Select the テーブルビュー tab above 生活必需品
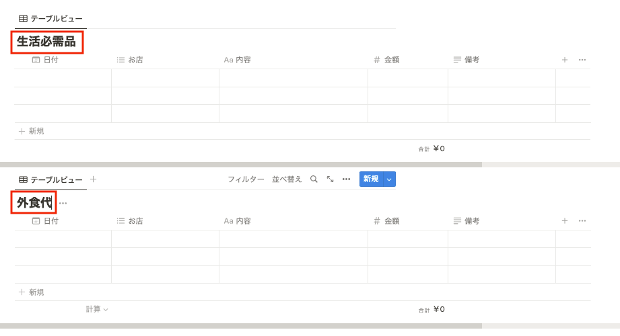 [x=50, y=19]
